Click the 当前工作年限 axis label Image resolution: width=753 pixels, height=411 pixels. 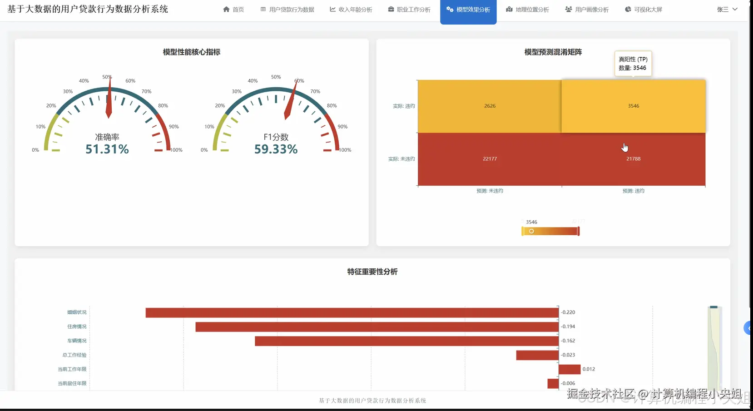72,369
